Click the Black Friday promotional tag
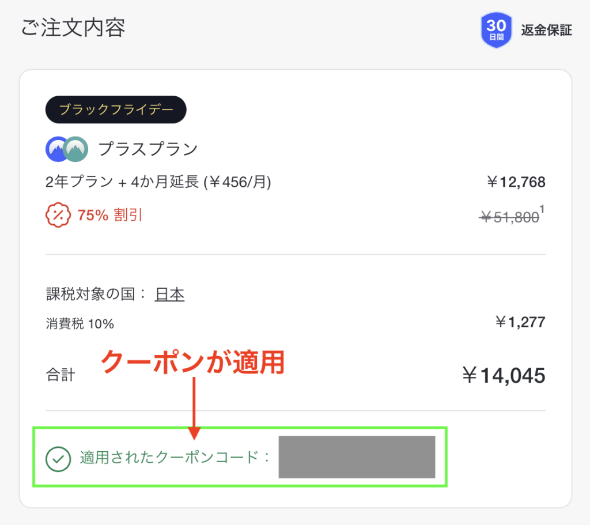Image resolution: width=590 pixels, height=525 pixels. pyautogui.click(x=116, y=109)
